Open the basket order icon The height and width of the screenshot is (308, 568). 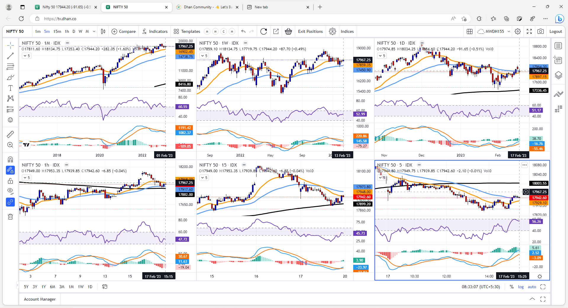coord(288,31)
